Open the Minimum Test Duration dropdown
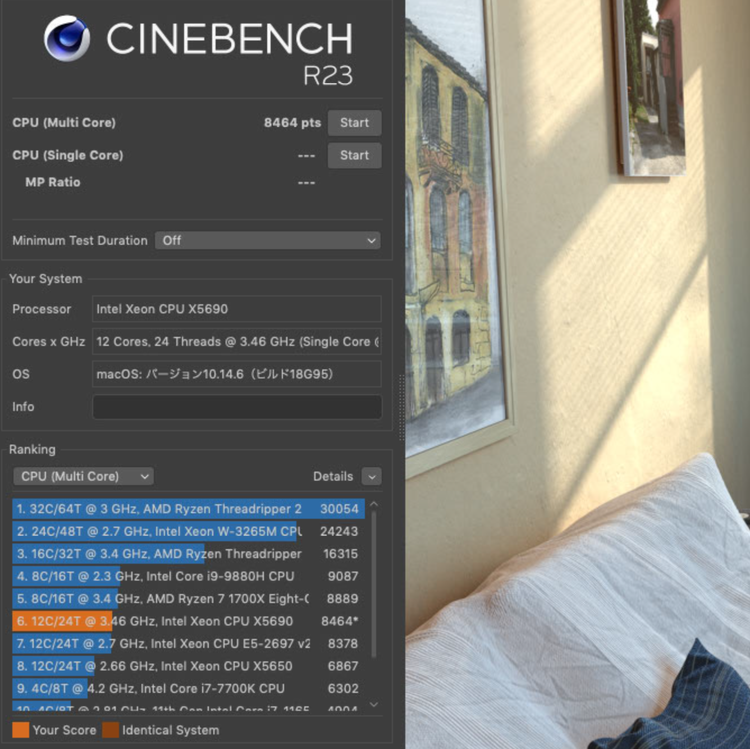Viewport: 750px width, 749px height. [268, 240]
